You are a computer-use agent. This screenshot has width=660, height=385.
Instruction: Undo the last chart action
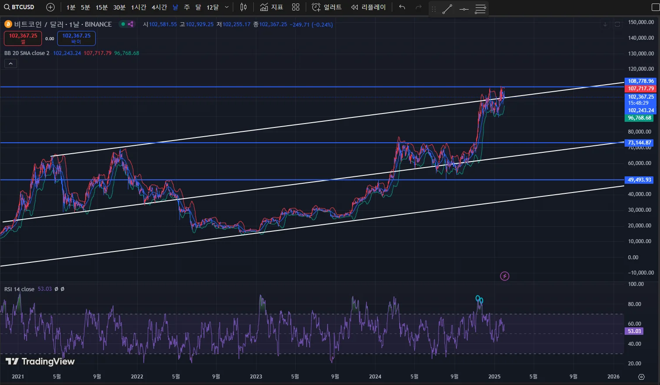402,7
